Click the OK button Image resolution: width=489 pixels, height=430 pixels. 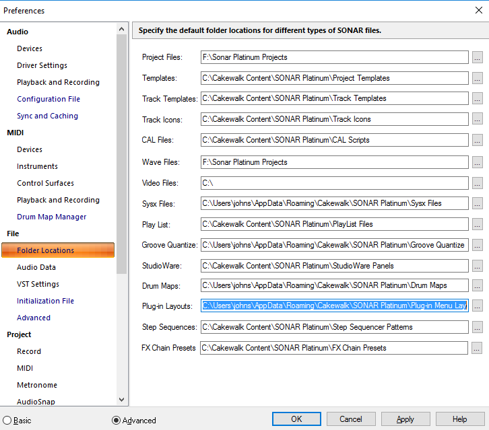(296, 419)
